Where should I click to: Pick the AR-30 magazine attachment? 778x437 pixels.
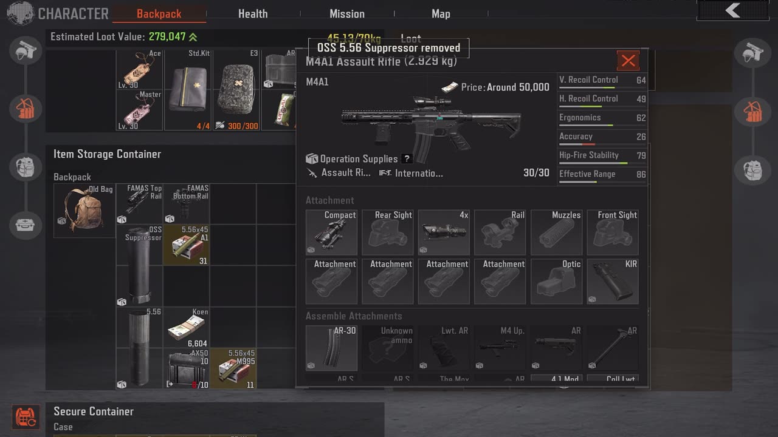click(331, 348)
